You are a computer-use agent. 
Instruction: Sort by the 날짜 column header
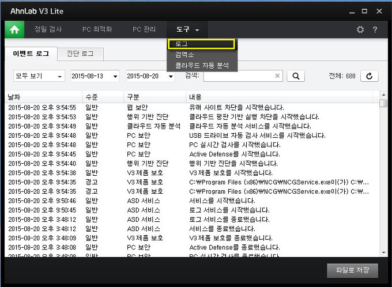click(x=43, y=97)
